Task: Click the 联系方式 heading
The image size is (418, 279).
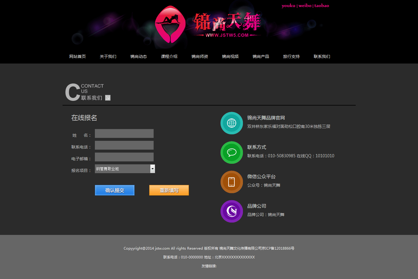Action: (x=257, y=147)
